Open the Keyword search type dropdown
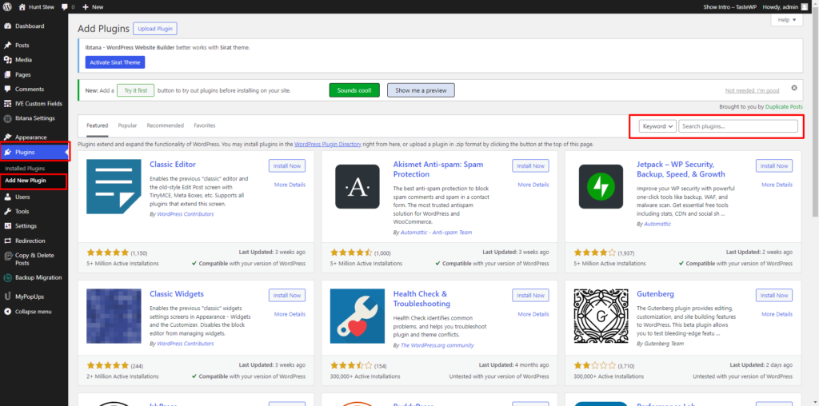 [657, 126]
